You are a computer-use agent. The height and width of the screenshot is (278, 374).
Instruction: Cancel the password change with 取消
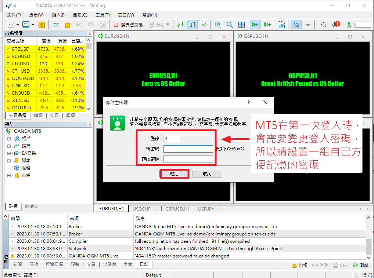[x=207, y=174]
